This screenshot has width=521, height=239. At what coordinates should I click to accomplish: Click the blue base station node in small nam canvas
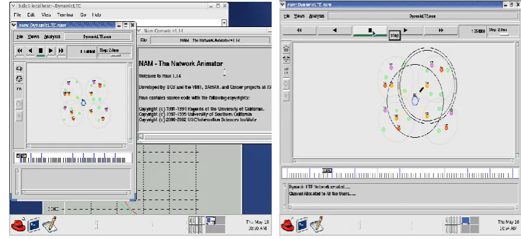coord(83,103)
